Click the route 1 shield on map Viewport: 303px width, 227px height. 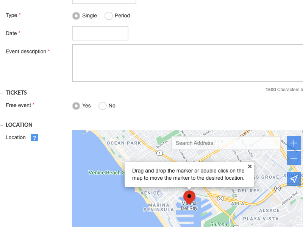click(159, 153)
